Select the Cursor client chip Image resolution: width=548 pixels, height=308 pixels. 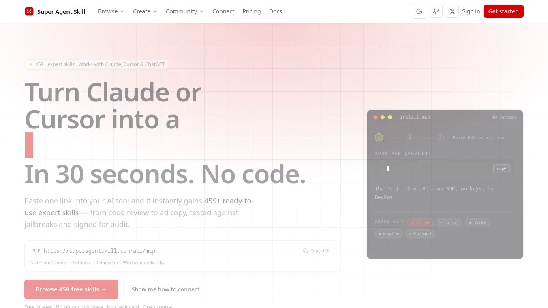tap(449, 222)
